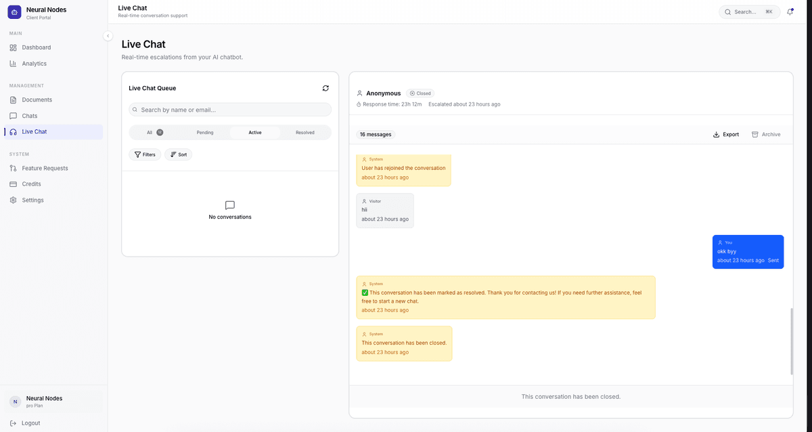This screenshot has width=812, height=432.
Task: Refresh the Live Chat Queue
Action: click(x=325, y=87)
